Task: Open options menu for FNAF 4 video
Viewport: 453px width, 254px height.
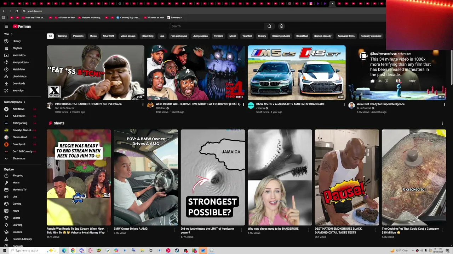Action: [x=243, y=104]
